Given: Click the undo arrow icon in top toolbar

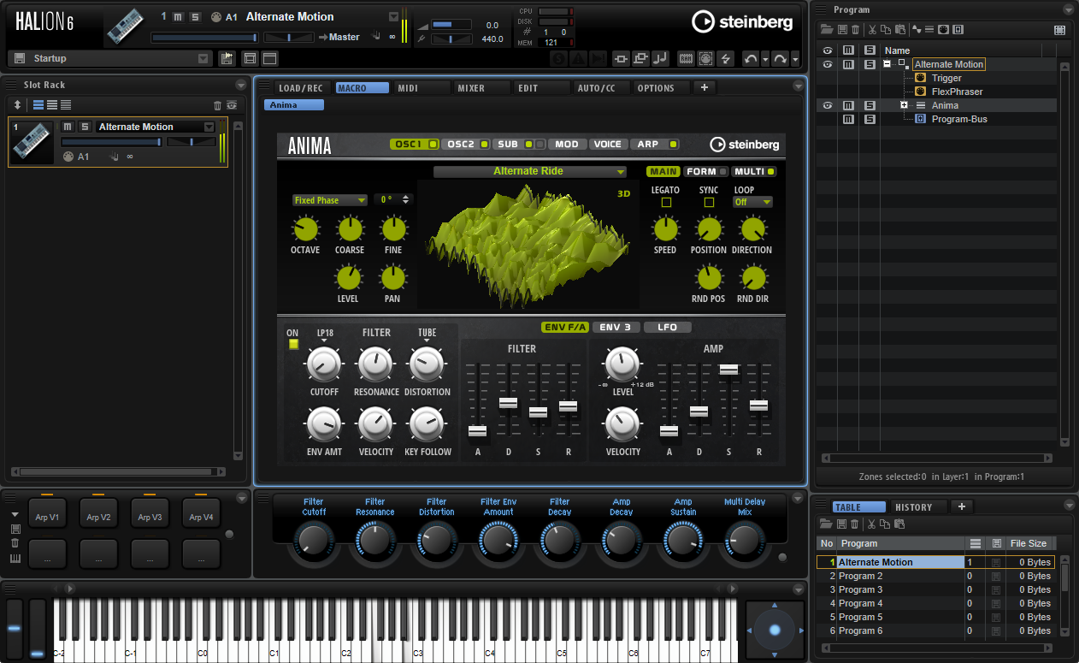Looking at the screenshot, I should click(x=751, y=58).
